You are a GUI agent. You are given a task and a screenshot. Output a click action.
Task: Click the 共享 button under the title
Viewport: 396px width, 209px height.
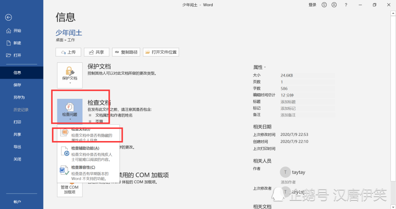tap(97, 52)
